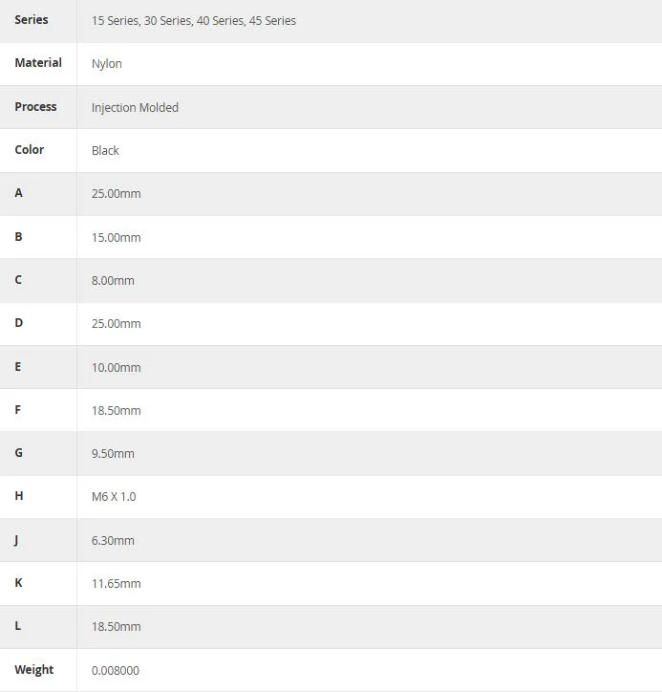This screenshot has width=662, height=692.
Task: Click the 18.50mm value in row F
Action: point(117,410)
